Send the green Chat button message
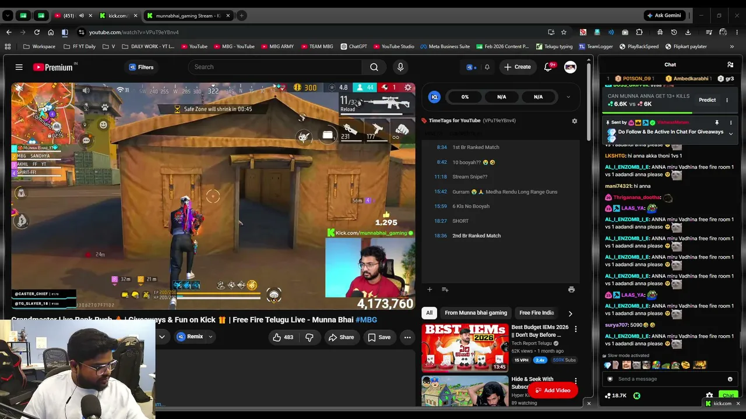746x419 pixels. [728, 396]
